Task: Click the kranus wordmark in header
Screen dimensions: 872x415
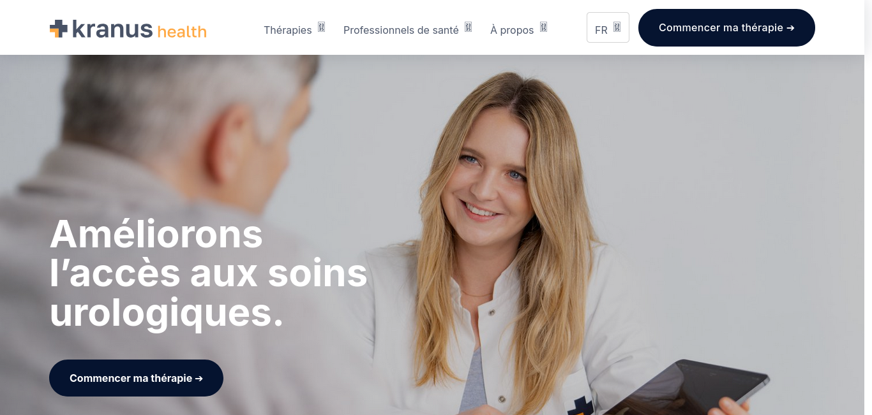Action: 112,29
